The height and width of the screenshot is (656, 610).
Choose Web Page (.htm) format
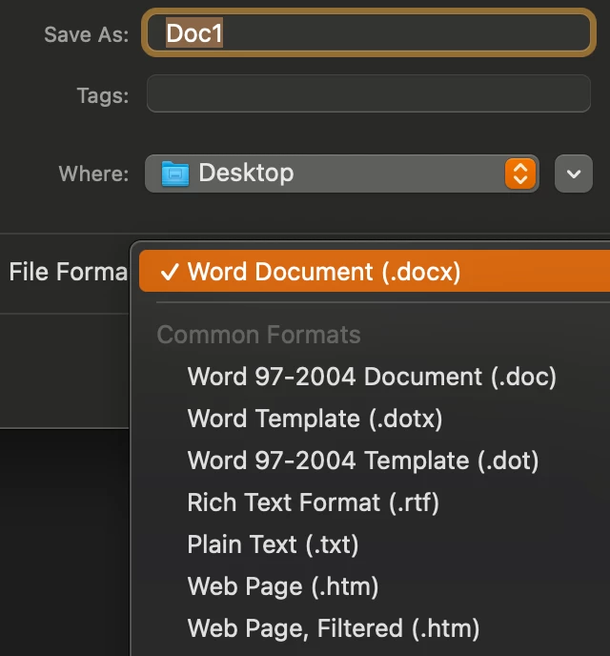[x=283, y=586]
